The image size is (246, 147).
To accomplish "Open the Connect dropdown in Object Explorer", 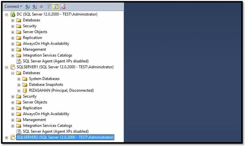I will point(13,6).
